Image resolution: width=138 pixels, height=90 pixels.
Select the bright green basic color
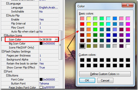[x=95, y=29]
